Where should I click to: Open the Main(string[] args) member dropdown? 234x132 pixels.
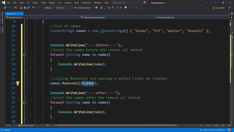[193, 17]
